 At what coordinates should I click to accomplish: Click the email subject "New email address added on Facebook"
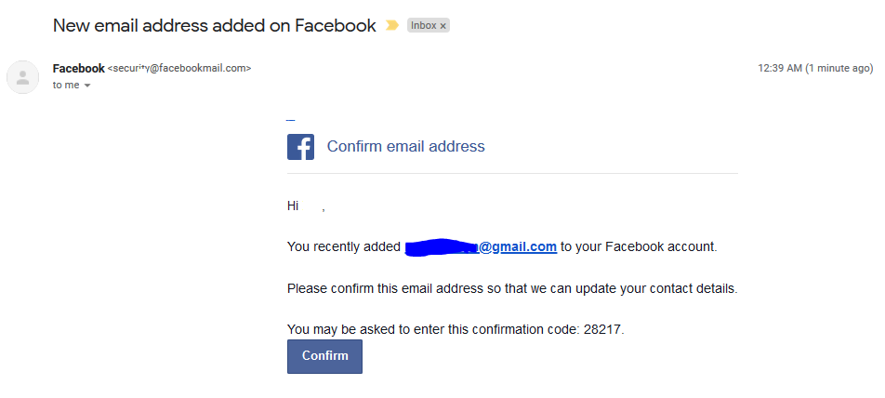point(215,25)
